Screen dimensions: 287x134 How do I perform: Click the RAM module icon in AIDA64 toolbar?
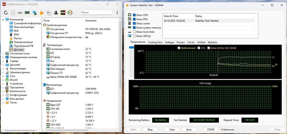click(x=27, y=13)
